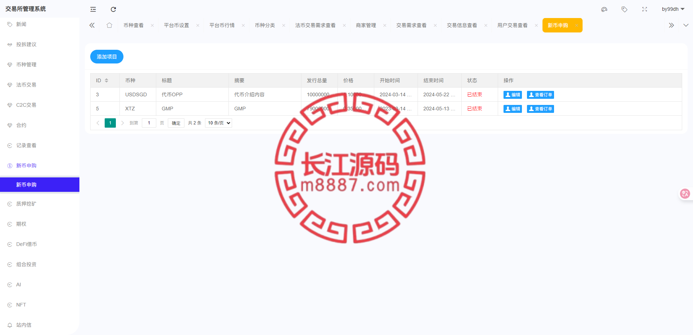Collapse the 新币申购 parent menu
Screen dimensions: 693x335
tap(40, 166)
